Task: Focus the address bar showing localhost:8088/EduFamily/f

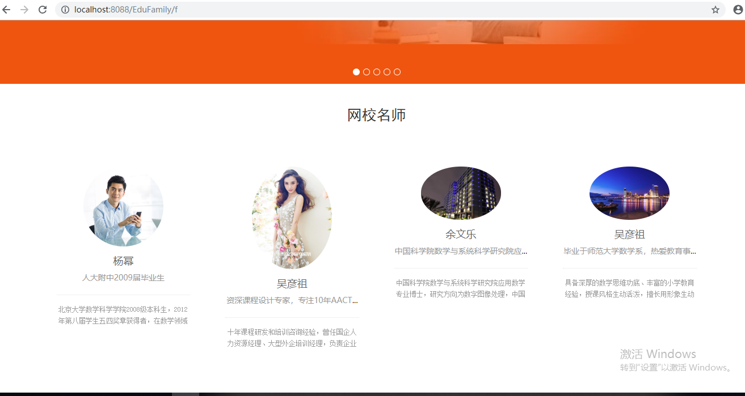Action: (390, 10)
